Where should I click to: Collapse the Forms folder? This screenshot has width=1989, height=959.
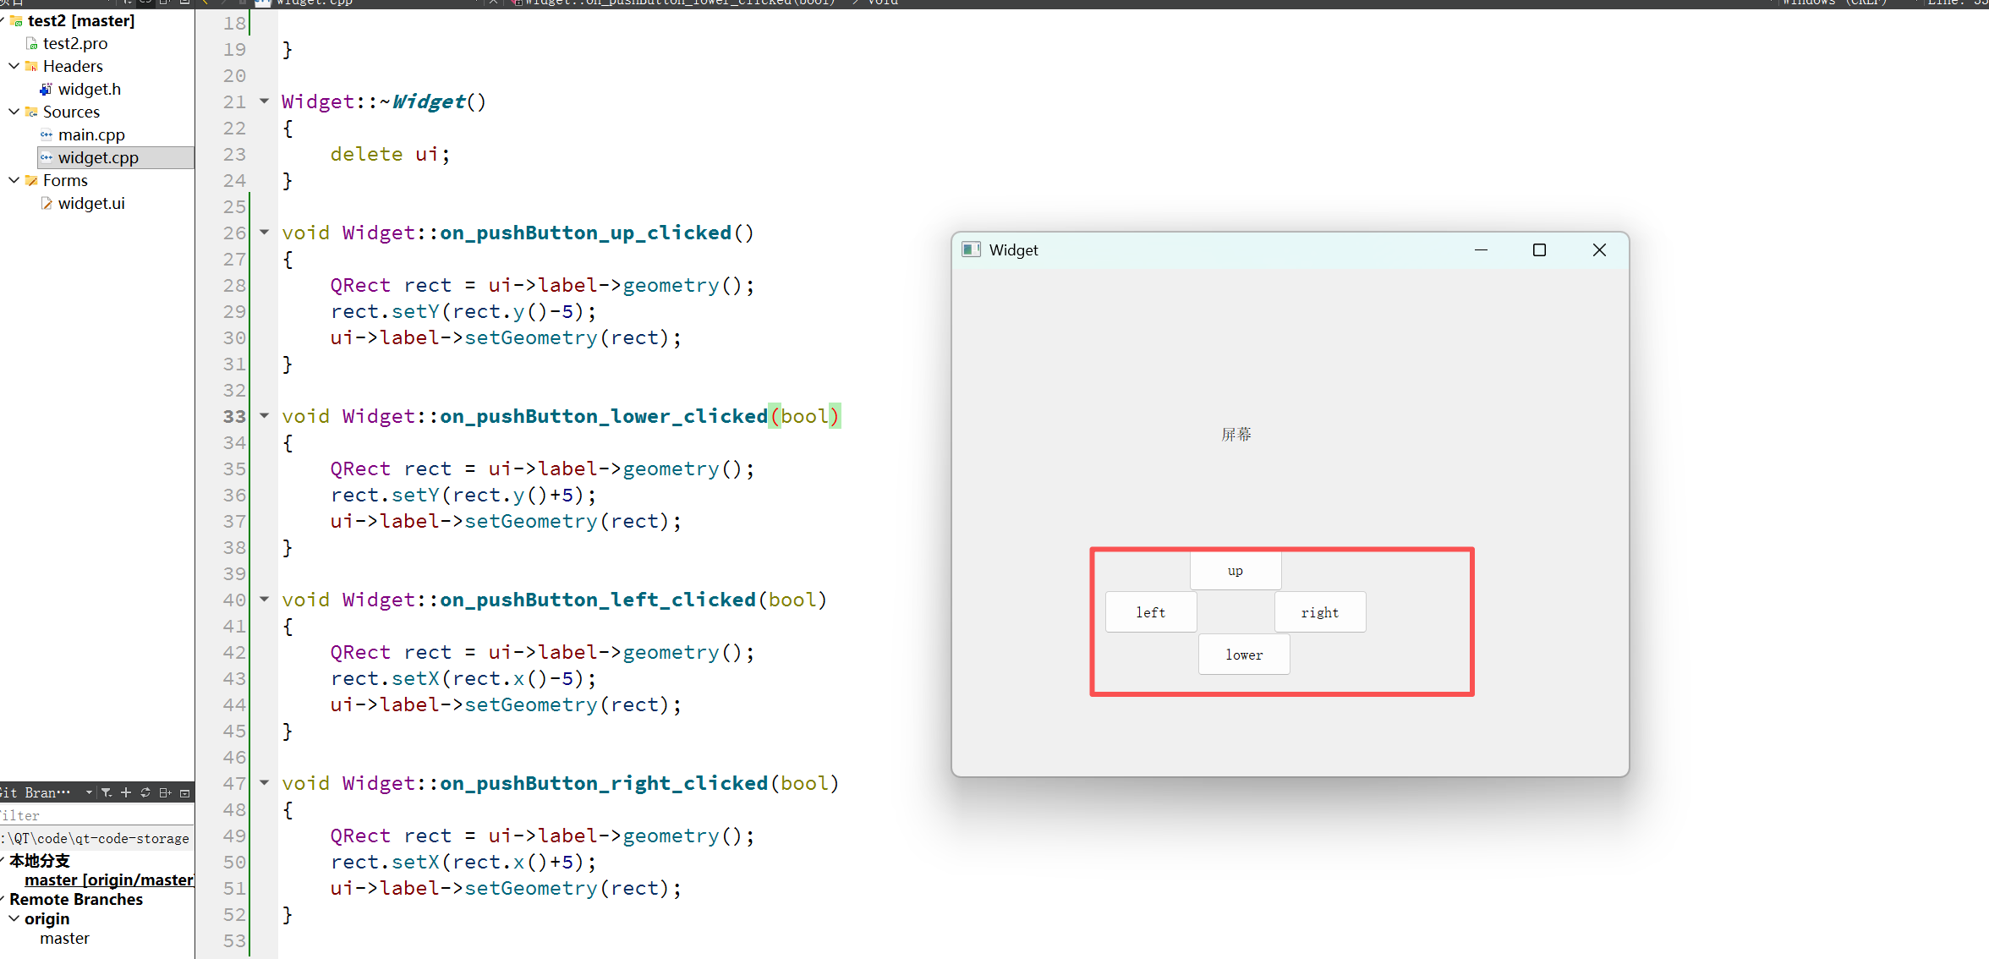[14, 180]
